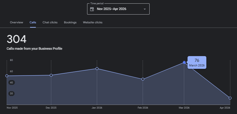Click the Nov 2025 data point

[x=7, y=76]
